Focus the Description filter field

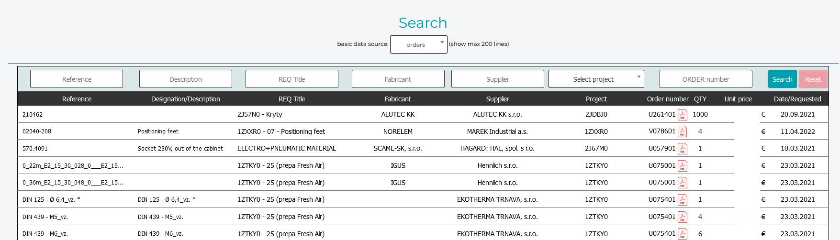pyautogui.click(x=186, y=79)
